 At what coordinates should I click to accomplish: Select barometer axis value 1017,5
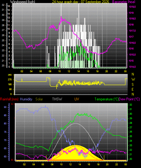point(133,31)
